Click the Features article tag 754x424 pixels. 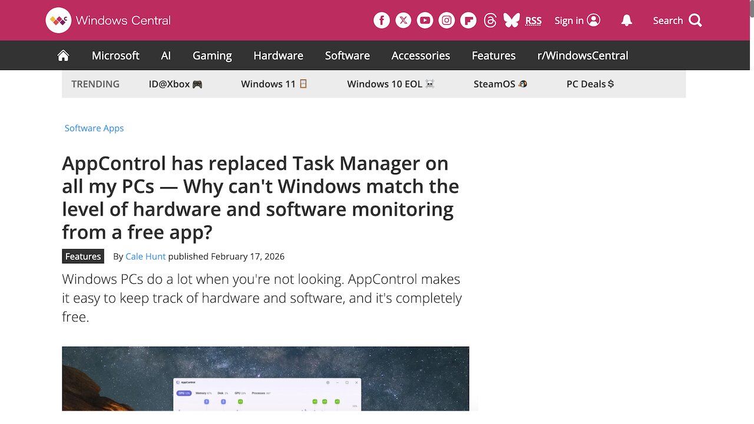tap(83, 256)
